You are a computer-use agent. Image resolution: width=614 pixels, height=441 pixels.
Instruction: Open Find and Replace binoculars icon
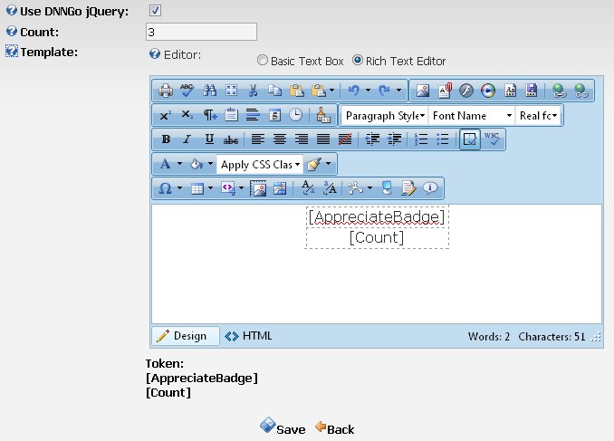pyautogui.click(x=209, y=91)
